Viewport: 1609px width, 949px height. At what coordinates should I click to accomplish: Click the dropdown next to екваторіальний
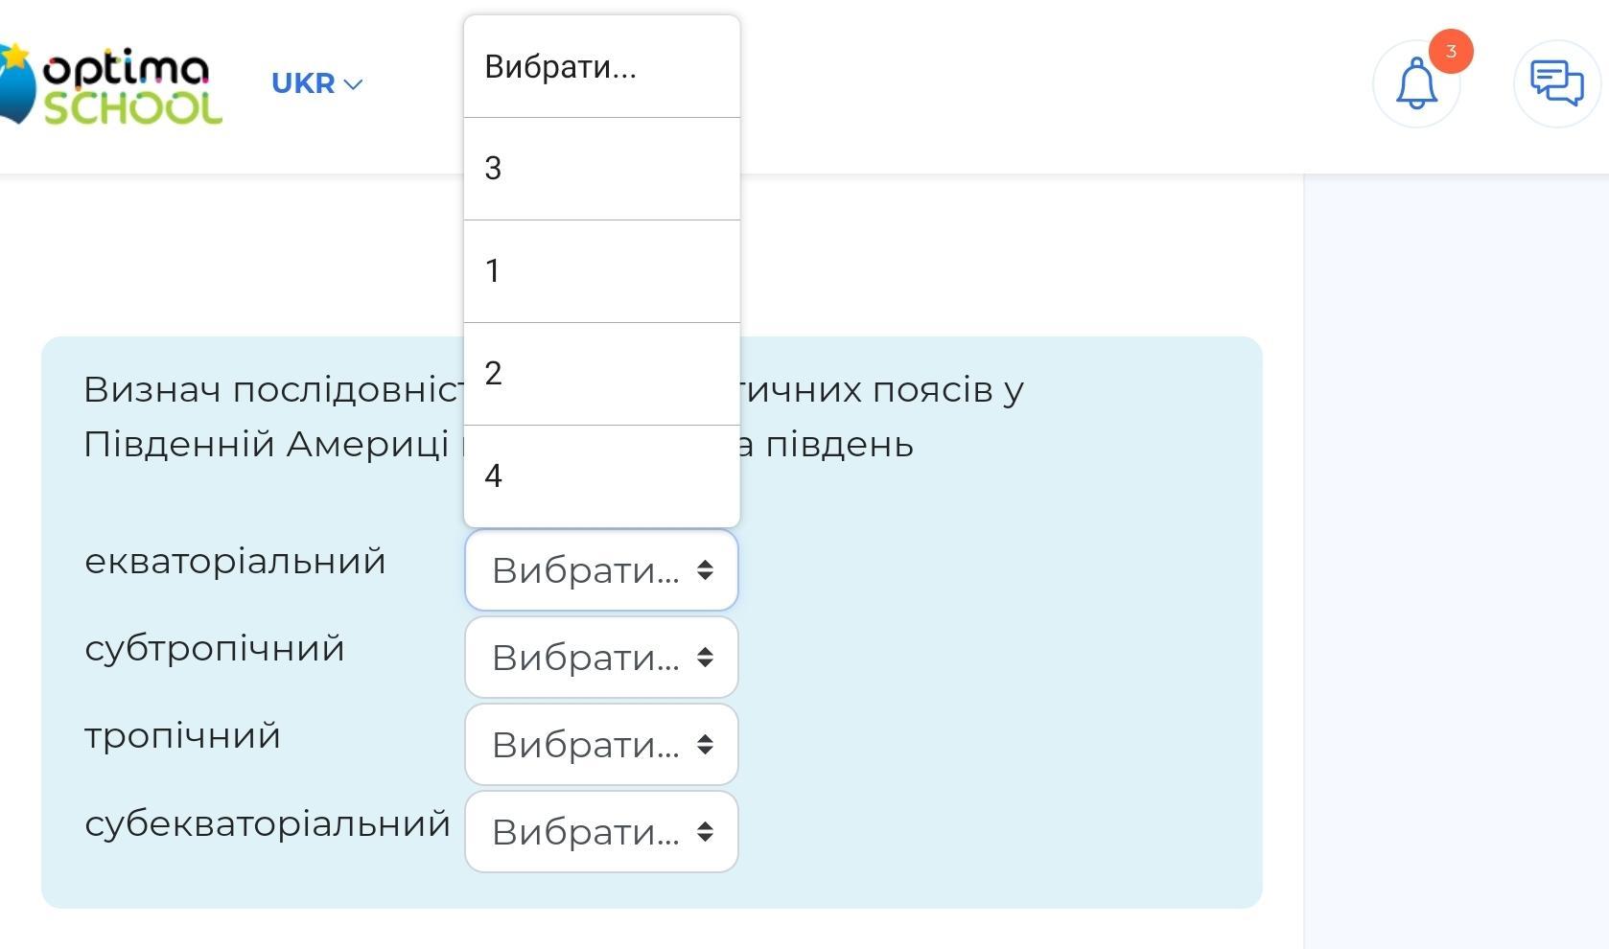[x=601, y=570]
